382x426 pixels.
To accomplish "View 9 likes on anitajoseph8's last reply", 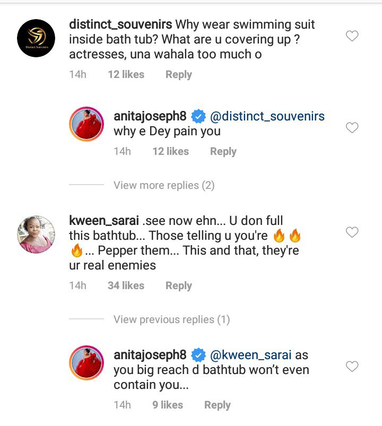I will (168, 405).
